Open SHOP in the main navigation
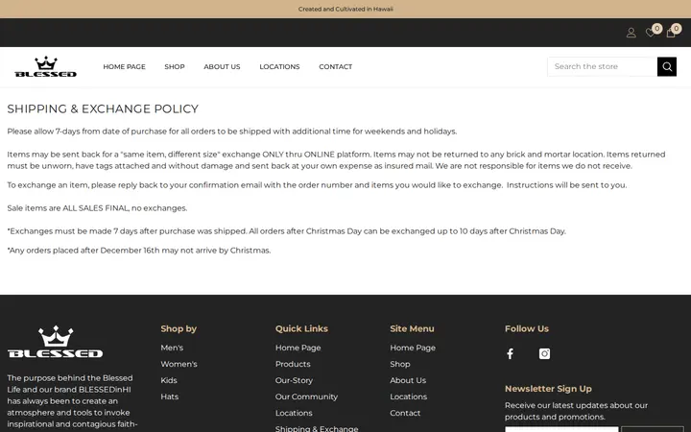The width and height of the screenshot is (691, 432). pos(175,66)
